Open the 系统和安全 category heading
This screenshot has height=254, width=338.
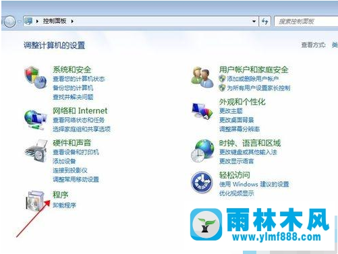tap(72, 69)
